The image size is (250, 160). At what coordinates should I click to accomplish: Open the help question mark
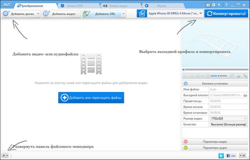pyautogui.click(x=226, y=5)
